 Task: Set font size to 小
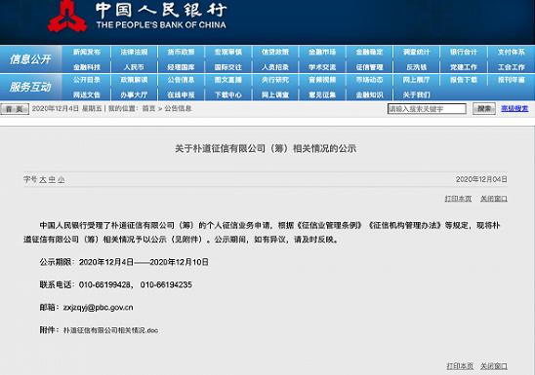pos(61,179)
